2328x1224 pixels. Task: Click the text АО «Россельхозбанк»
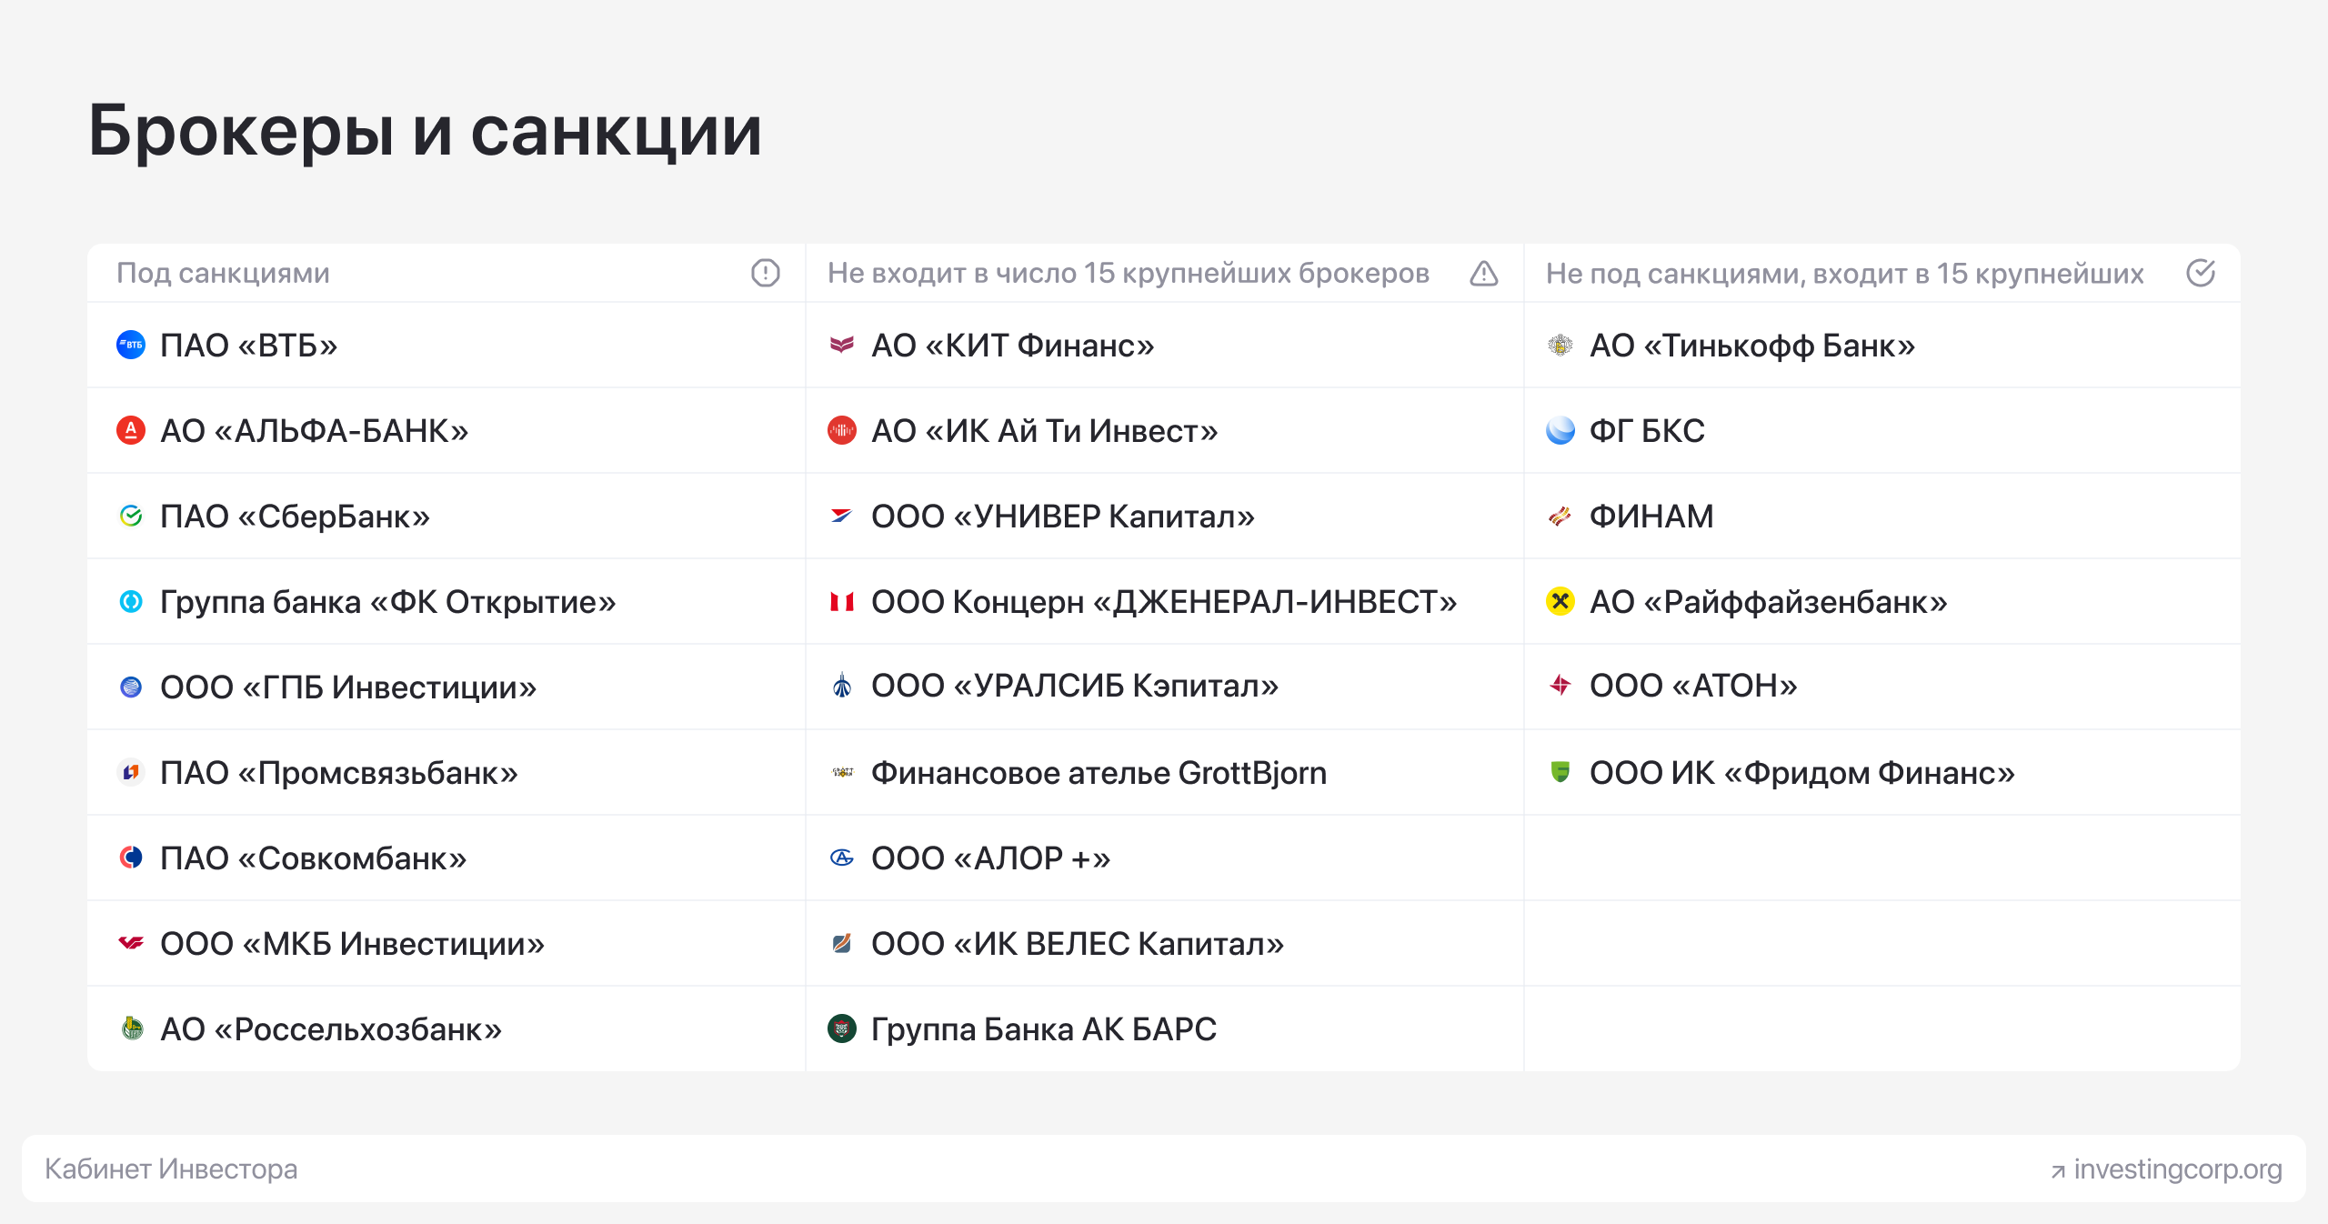[x=331, y=1029]
